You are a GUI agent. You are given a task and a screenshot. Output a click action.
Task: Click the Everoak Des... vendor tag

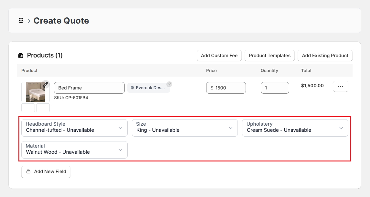(148, 88)
